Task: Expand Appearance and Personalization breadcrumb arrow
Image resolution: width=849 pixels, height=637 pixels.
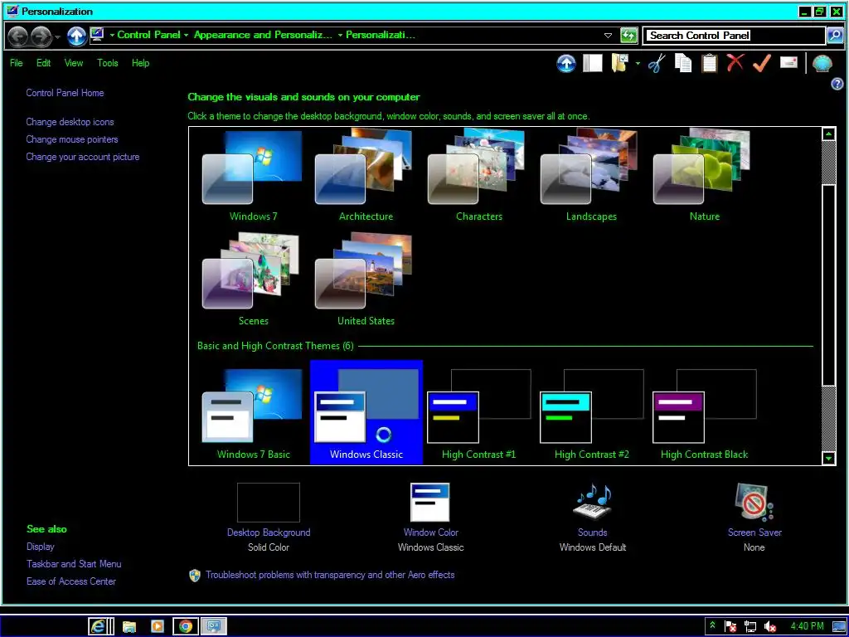Action: [x=340, y=35]
